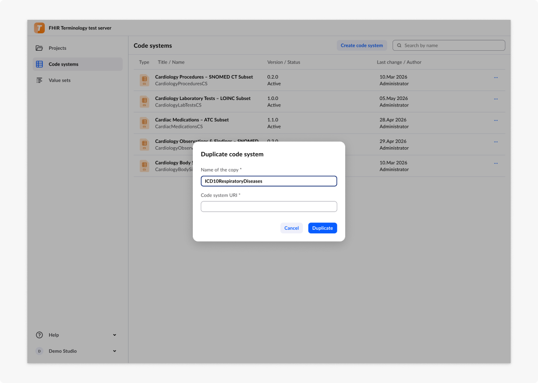The height and width of the screenshot is (383, 538).
Task: Click CardiologyProceduresCS name text
Action: pos(181,84)
